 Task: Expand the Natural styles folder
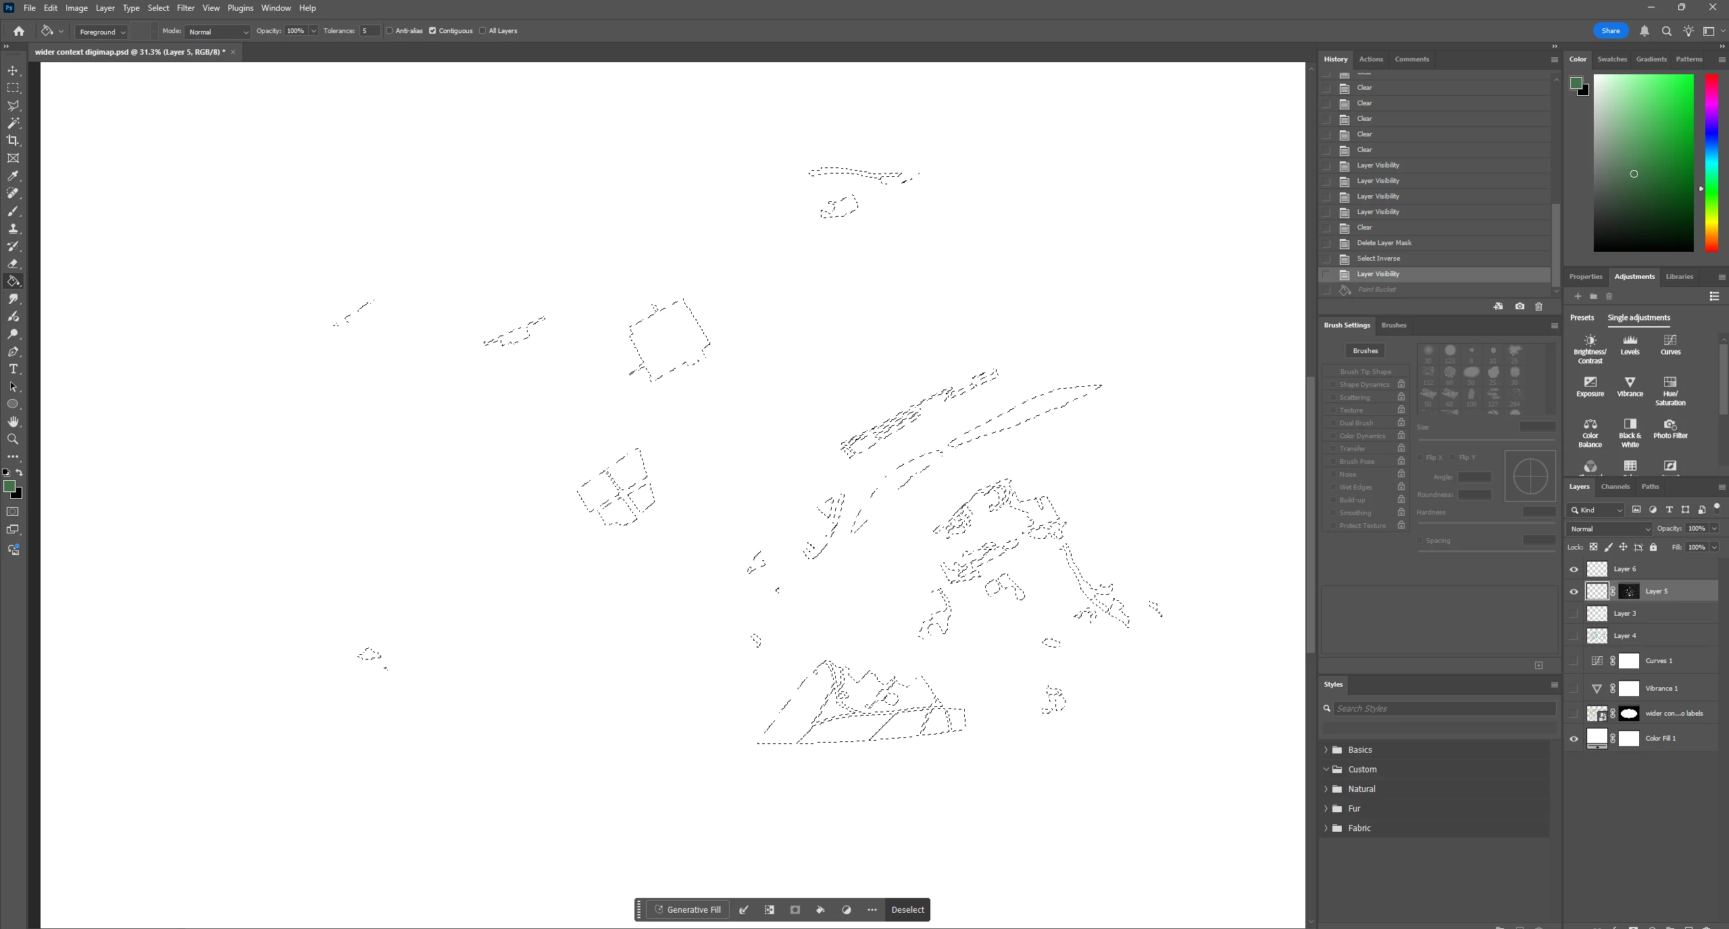[1326, 789]
